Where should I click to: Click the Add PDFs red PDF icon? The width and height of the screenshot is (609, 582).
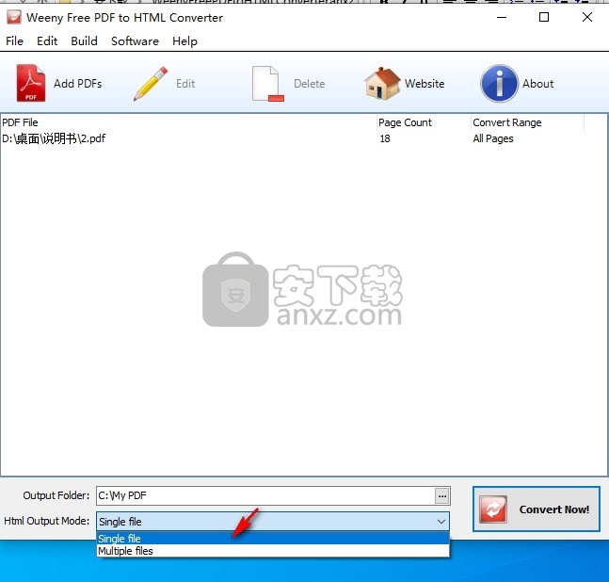tap(31, 83)
